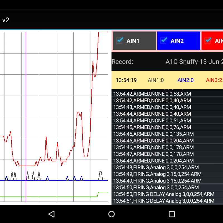The image size is (223, 223).
Task: Select the Record name A1C Snuffy field
Action: [x=194, y=62]
